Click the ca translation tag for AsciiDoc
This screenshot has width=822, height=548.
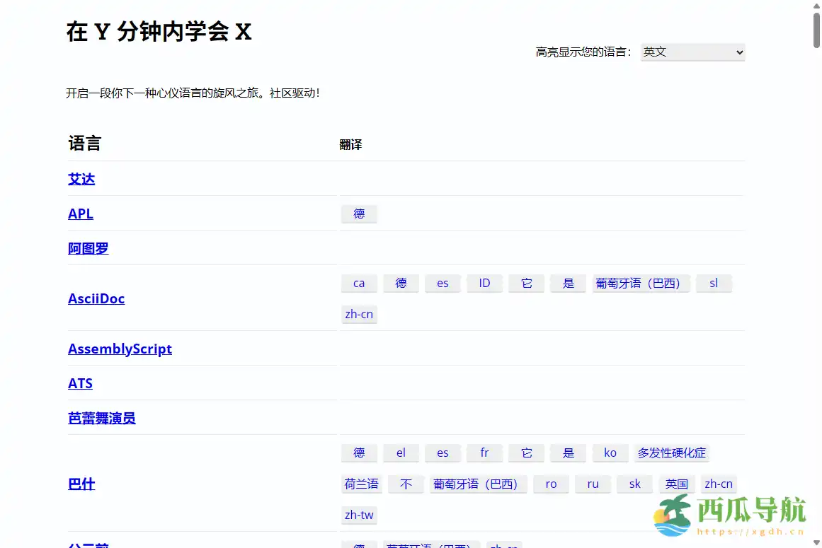tap(359, 283)
